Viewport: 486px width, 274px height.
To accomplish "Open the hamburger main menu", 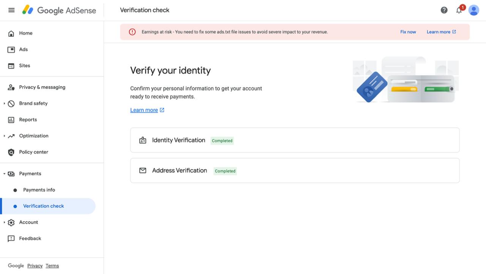I will pyautogui.click(x=11, y=10).
